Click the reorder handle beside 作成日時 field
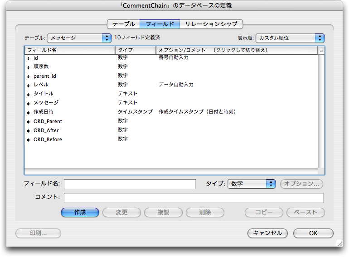Screen dimensions: 349x257 (28, 112)
